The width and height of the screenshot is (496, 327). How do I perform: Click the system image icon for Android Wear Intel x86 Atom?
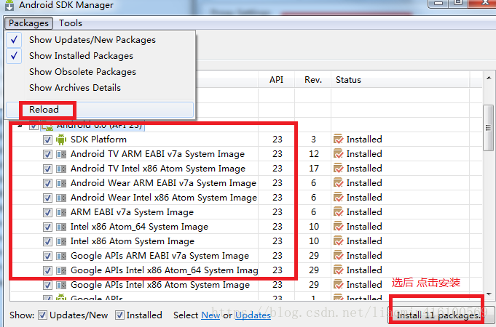click(61, 198)
